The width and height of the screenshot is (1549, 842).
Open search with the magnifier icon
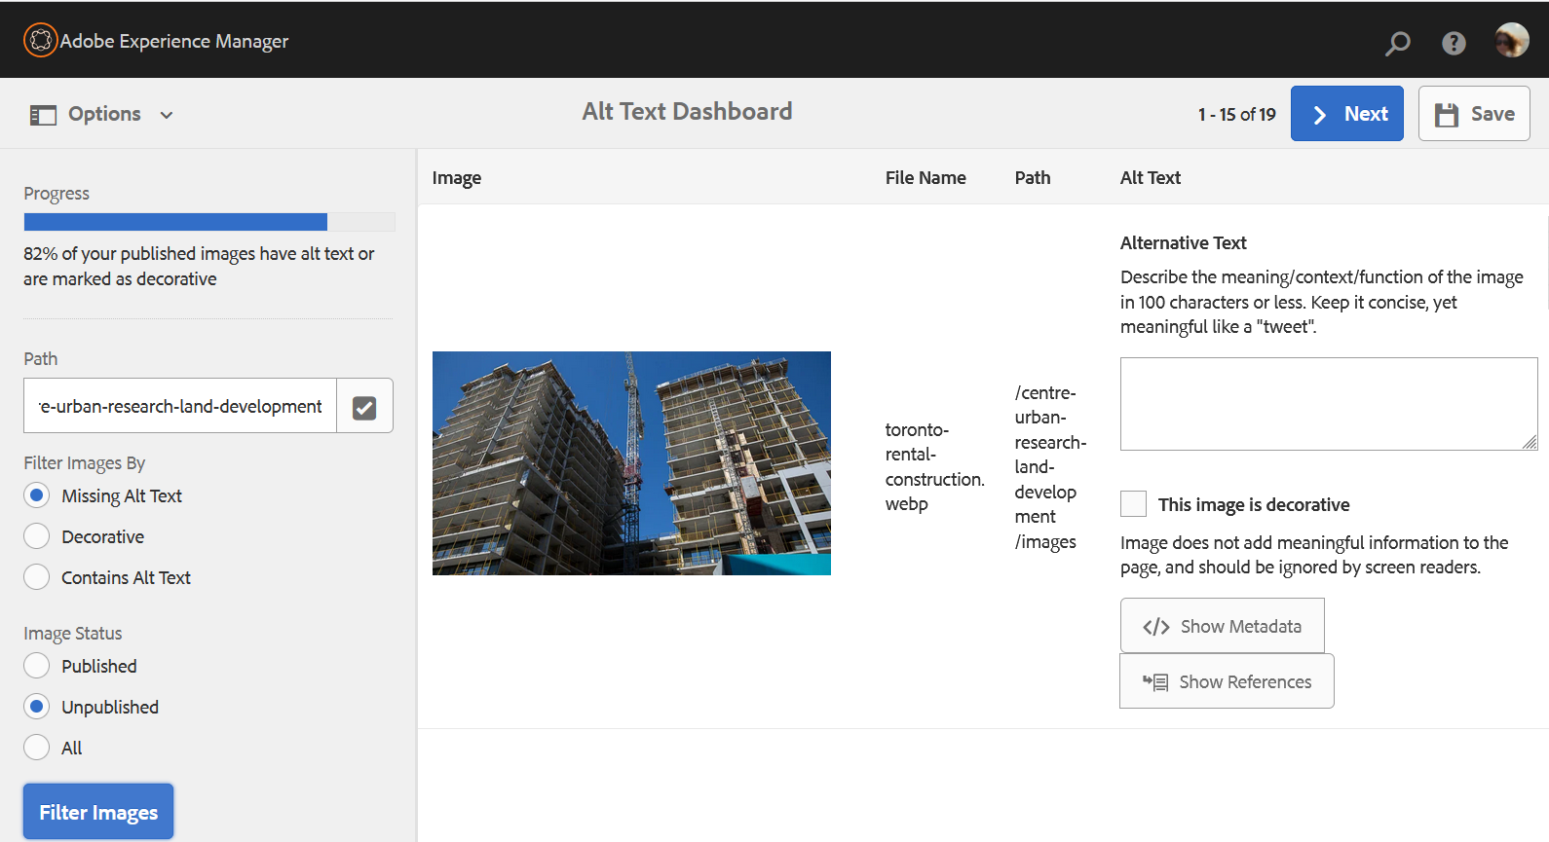tap(1397, 43)
